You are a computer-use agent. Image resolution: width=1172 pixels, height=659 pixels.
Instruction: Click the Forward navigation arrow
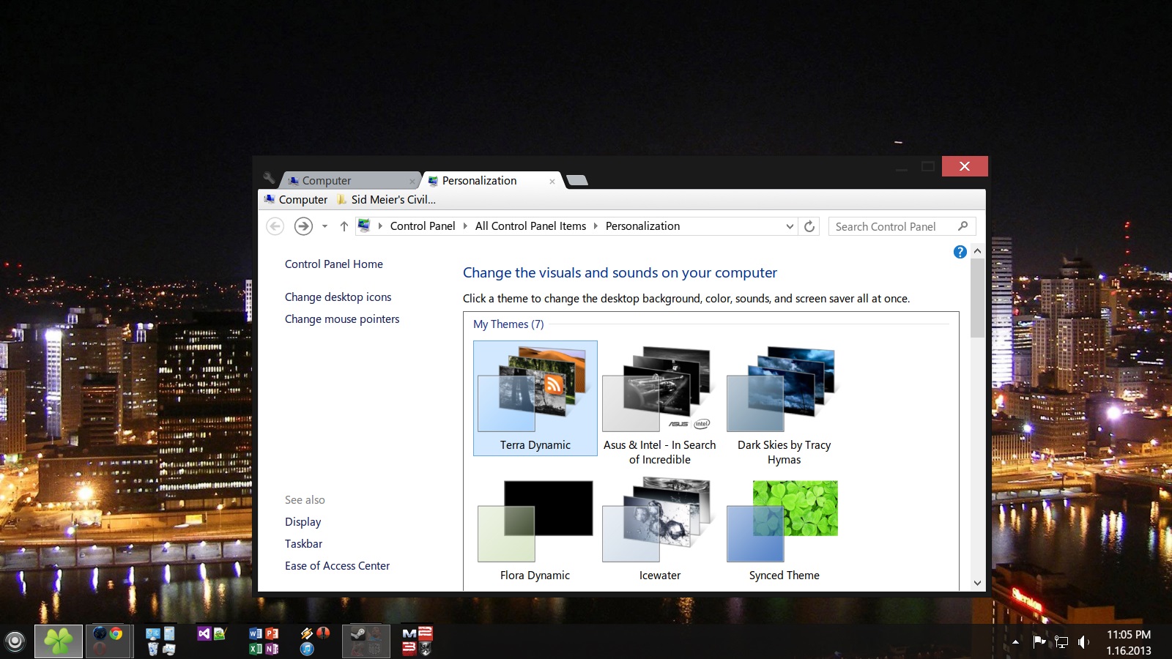pos(303,226)
